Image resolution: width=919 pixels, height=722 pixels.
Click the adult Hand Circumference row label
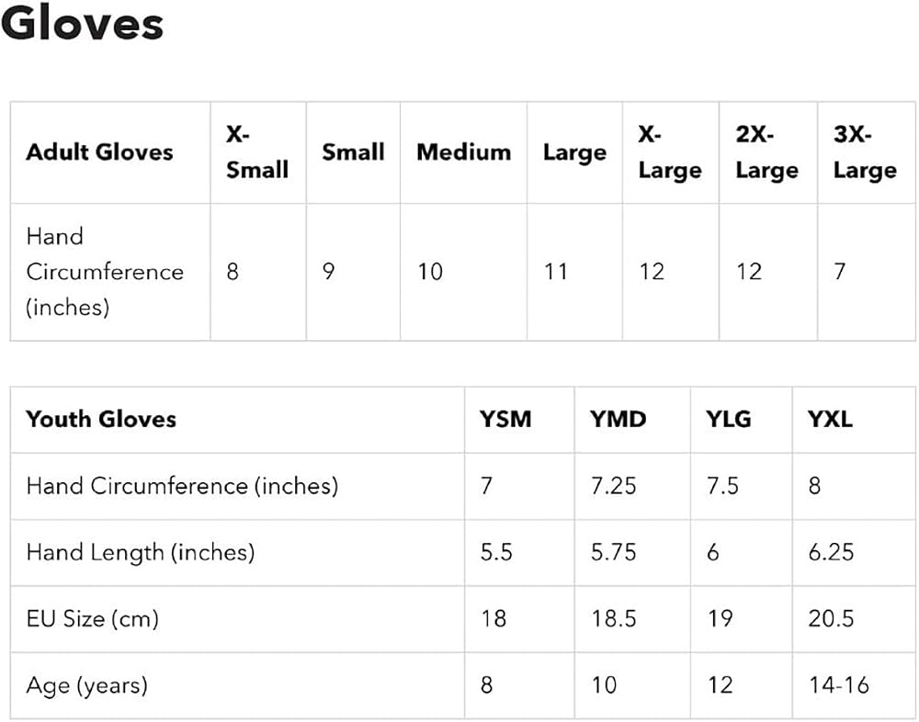(x=105, y=272)
